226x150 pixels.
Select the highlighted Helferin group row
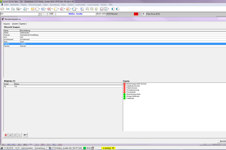coord(115,44)
